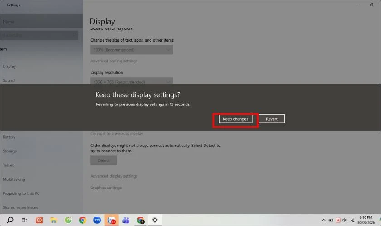
Task: Click the Revert button
Action: tap(271, 119)
